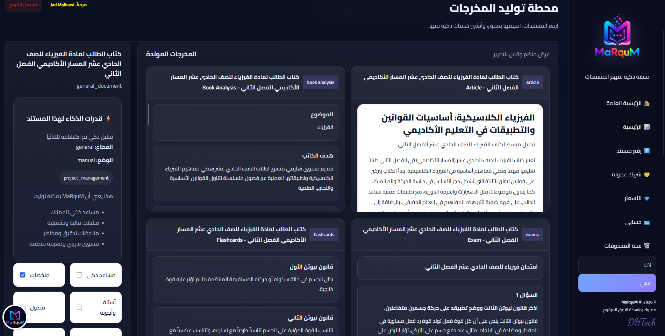The image size is (665, 336).
Task: Click the 'general_document' label
Action: (99, 86)
